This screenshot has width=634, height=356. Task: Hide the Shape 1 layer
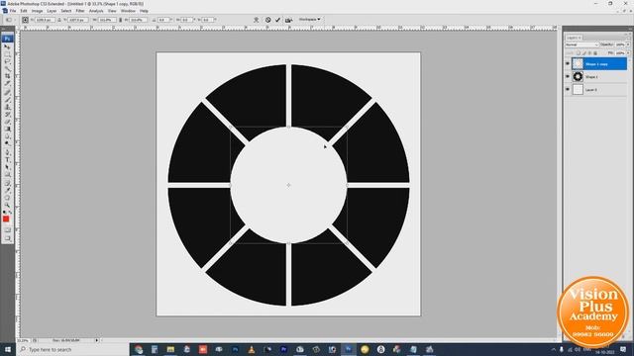568,76
